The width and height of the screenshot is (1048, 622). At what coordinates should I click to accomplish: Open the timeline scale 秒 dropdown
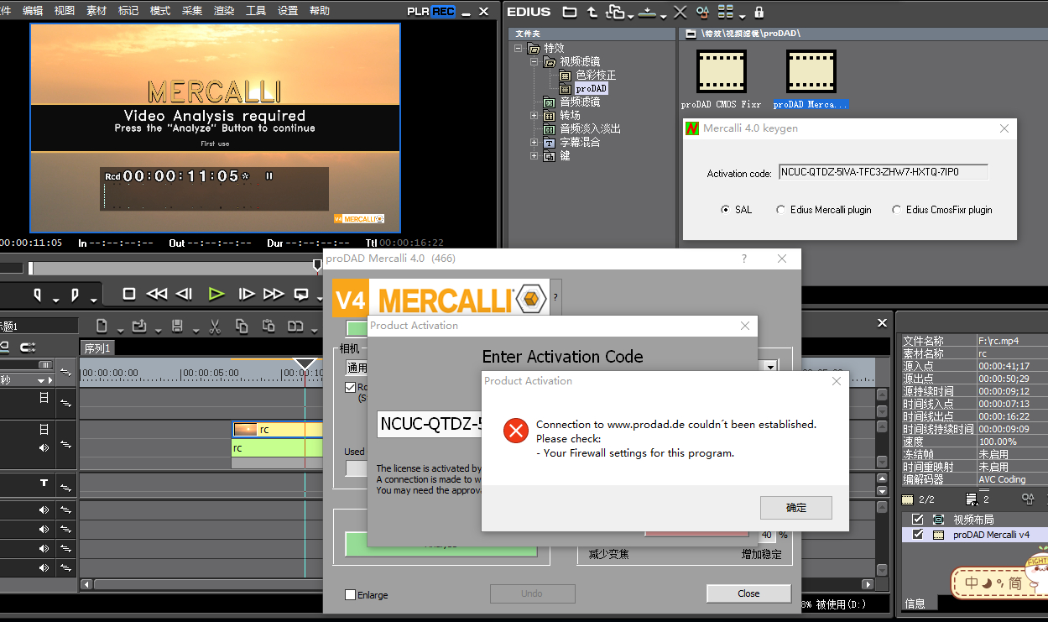tap(43, 379)
